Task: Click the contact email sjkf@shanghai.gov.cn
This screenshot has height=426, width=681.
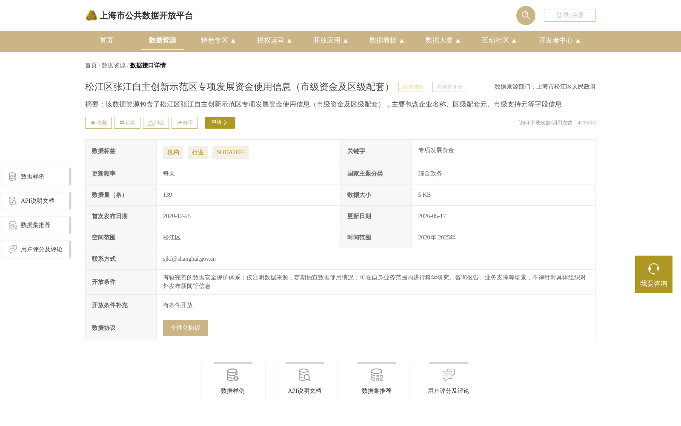Action: (189, 259)
